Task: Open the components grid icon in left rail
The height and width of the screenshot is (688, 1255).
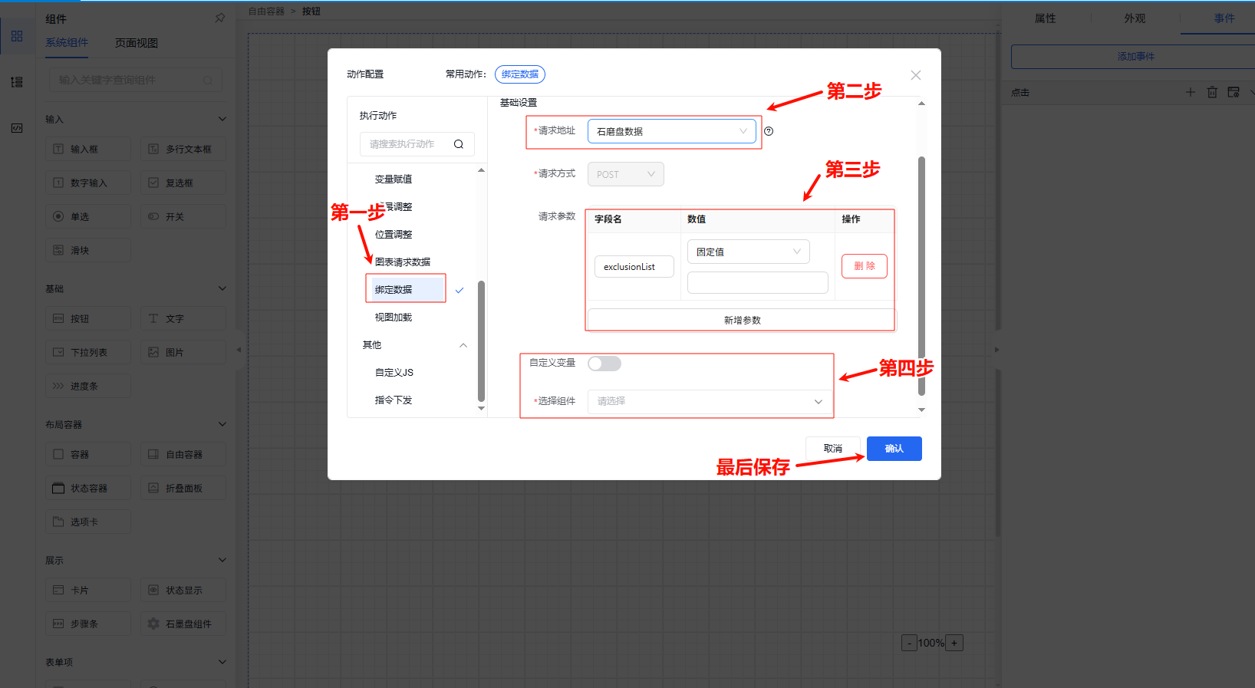Action: tap(17, 36)
